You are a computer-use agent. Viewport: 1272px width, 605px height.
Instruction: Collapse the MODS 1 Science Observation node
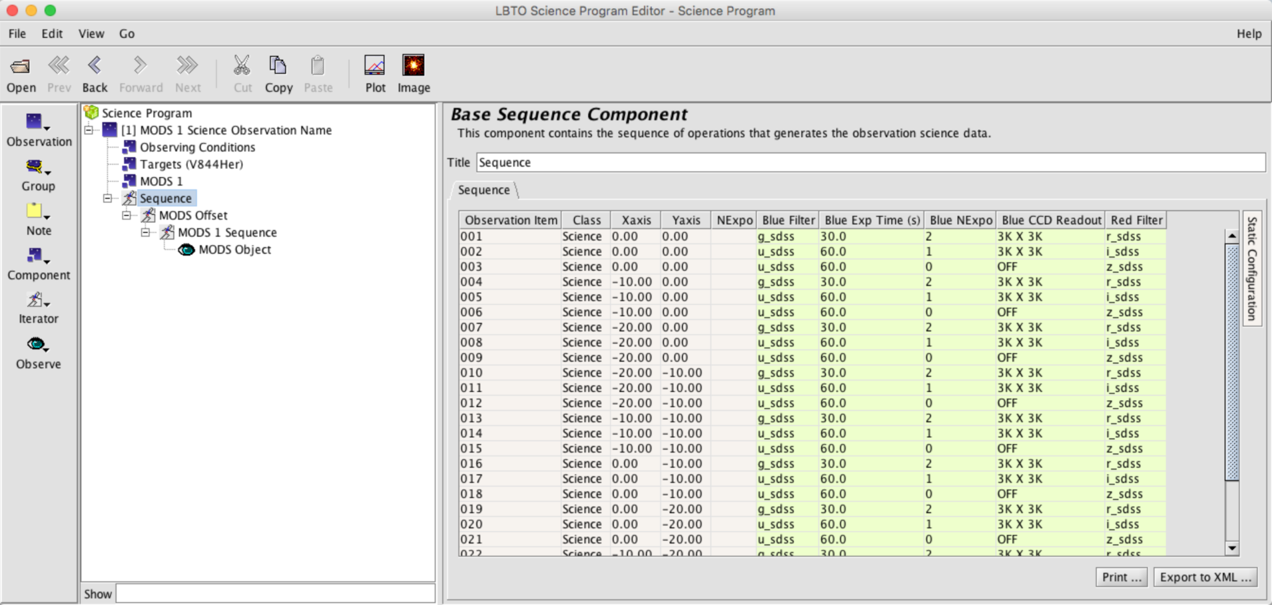[x=89, y=130]
